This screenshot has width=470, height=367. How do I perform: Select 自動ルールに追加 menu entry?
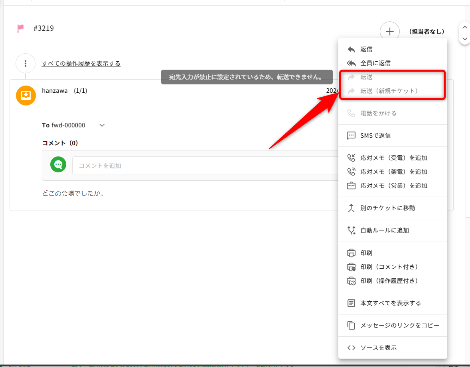384,230
